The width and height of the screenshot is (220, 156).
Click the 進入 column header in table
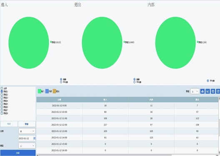pos(105,100)
